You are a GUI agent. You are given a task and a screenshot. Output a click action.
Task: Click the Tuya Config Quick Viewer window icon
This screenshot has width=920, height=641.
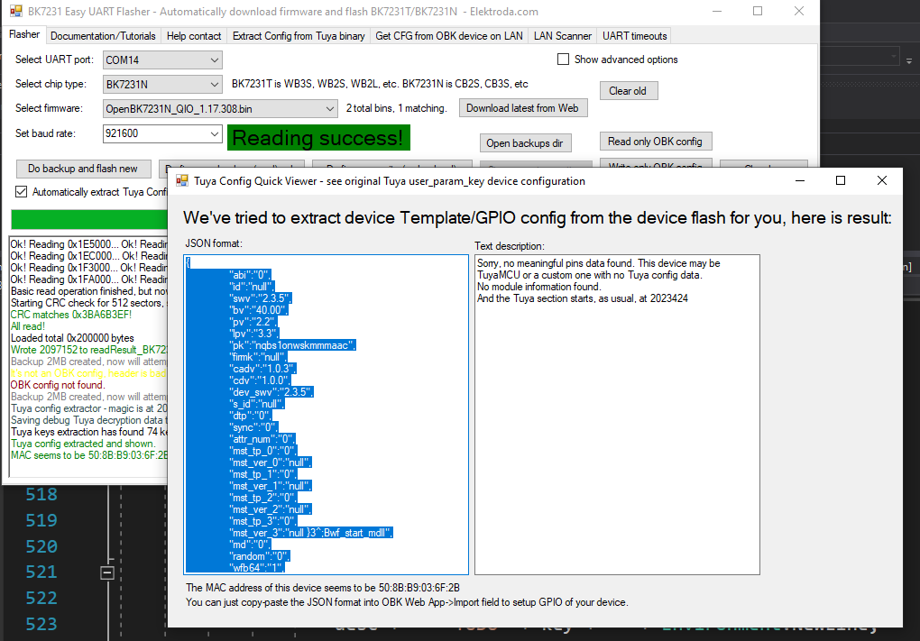(x=182, y=180)
